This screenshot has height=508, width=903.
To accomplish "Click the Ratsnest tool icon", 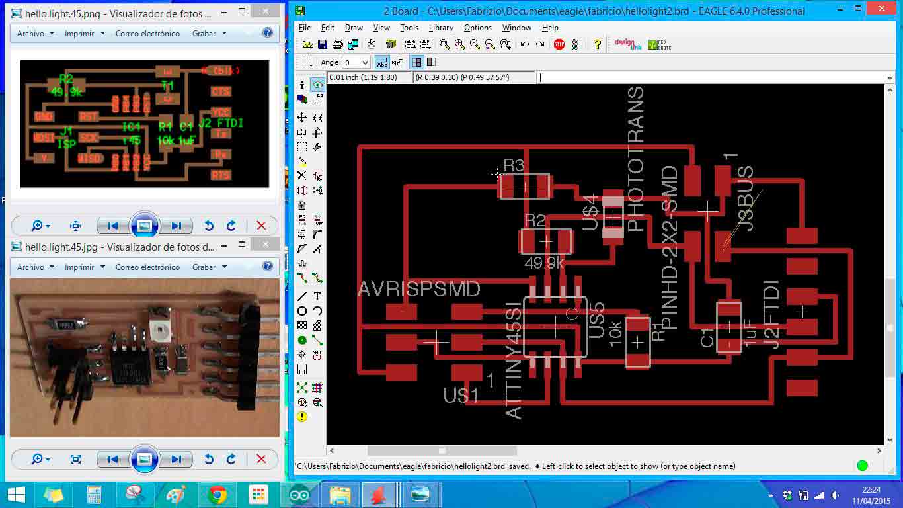I will click(x=302, y=387).
